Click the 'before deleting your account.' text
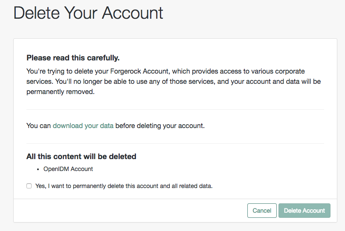Image resolution: width=345 pixels, height=231 pixels. [x=160, y=125]
